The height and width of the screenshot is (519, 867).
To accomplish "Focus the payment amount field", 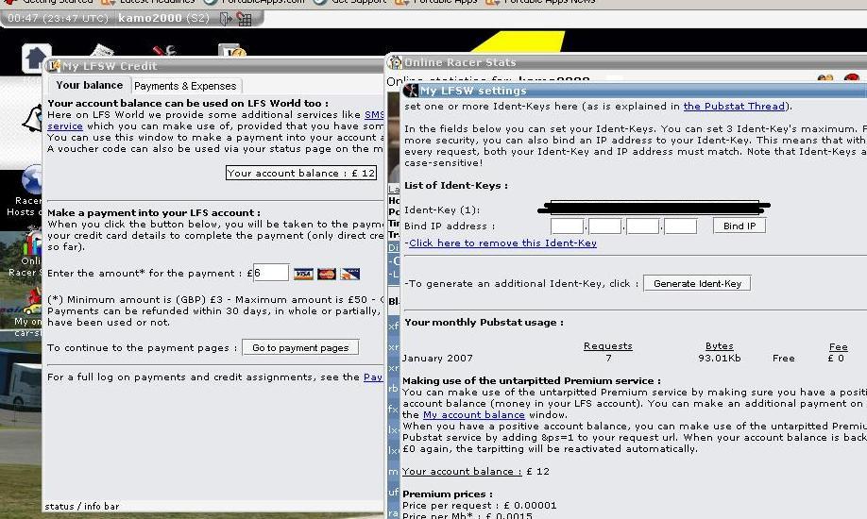I will point(271,273).
